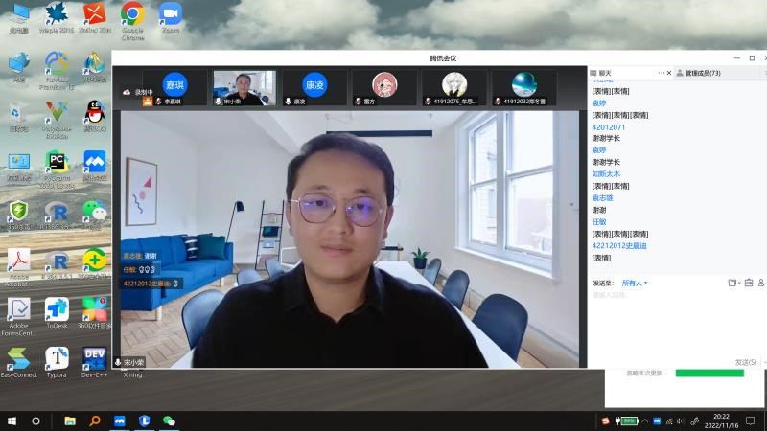Open WeChat from the taskbar
The image size is (767, 431).
pyautogui.click(x=169, y=420)
